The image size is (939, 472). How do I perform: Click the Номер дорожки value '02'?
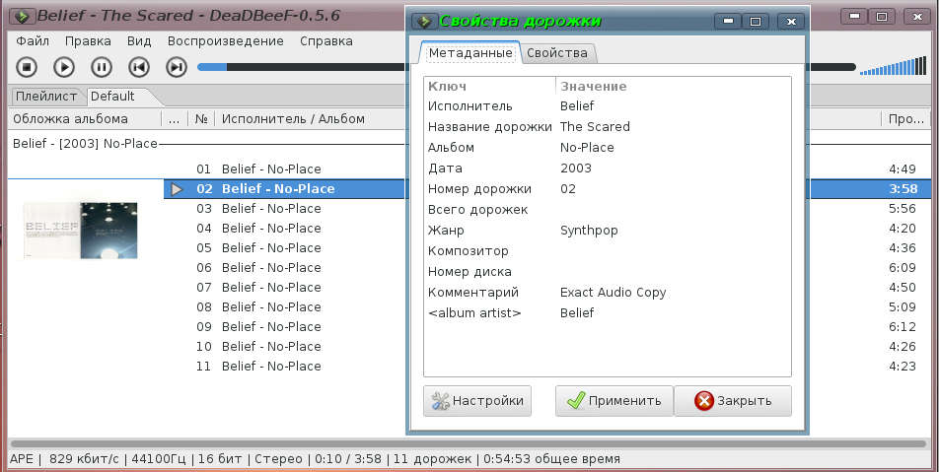click(x=568, y=189)
